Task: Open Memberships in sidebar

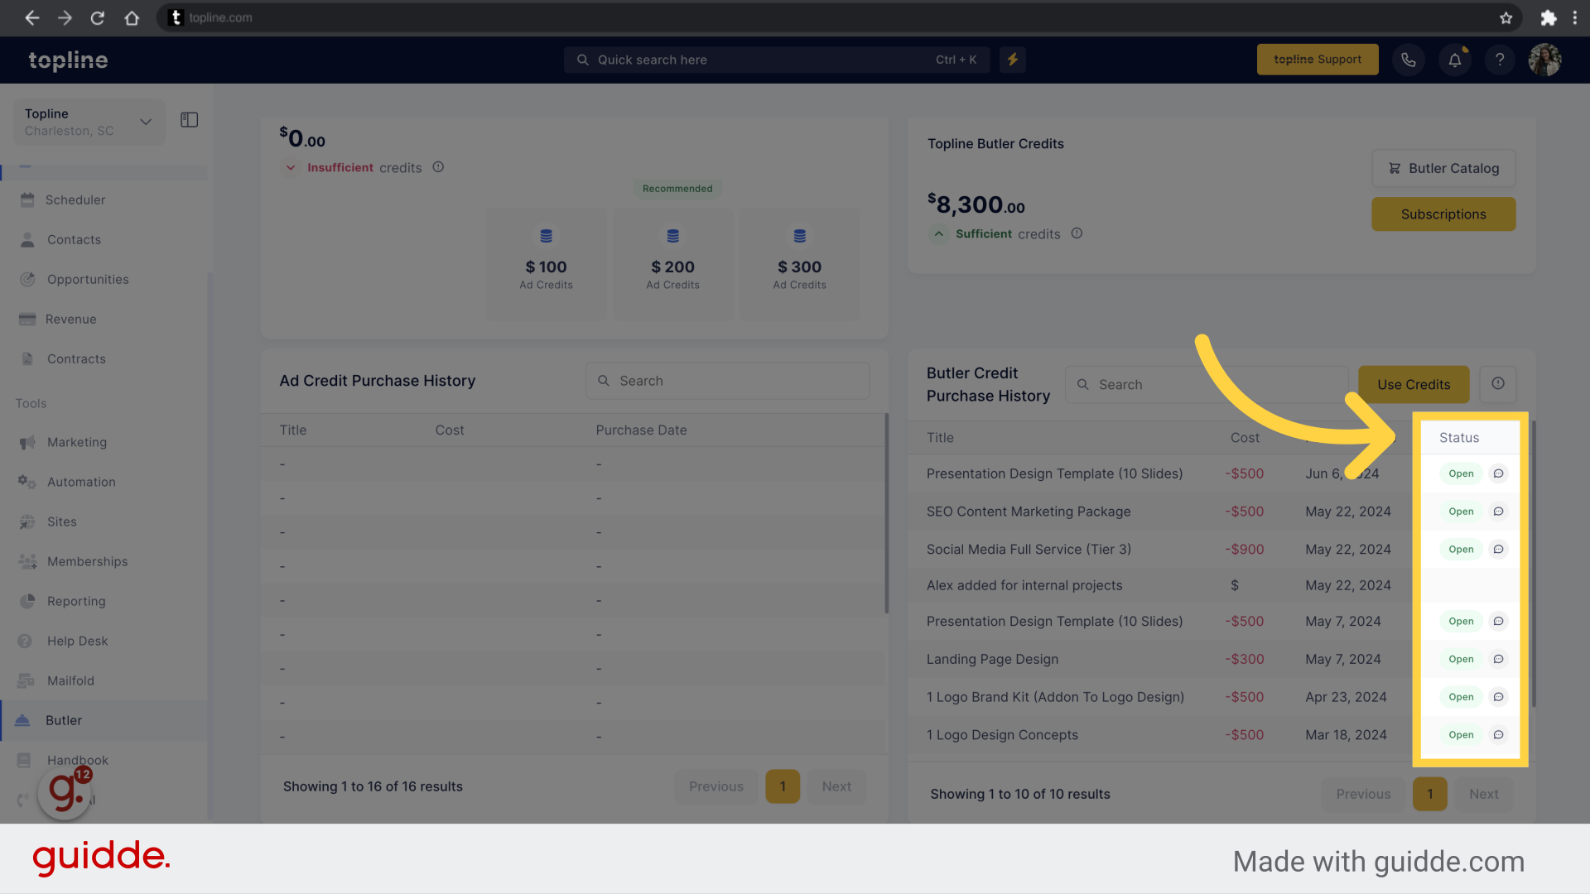Action: click(104, 562)
